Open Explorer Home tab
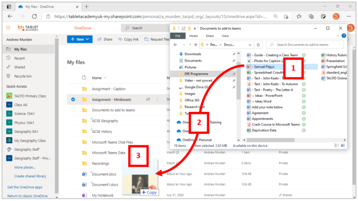 click(193, 36)
